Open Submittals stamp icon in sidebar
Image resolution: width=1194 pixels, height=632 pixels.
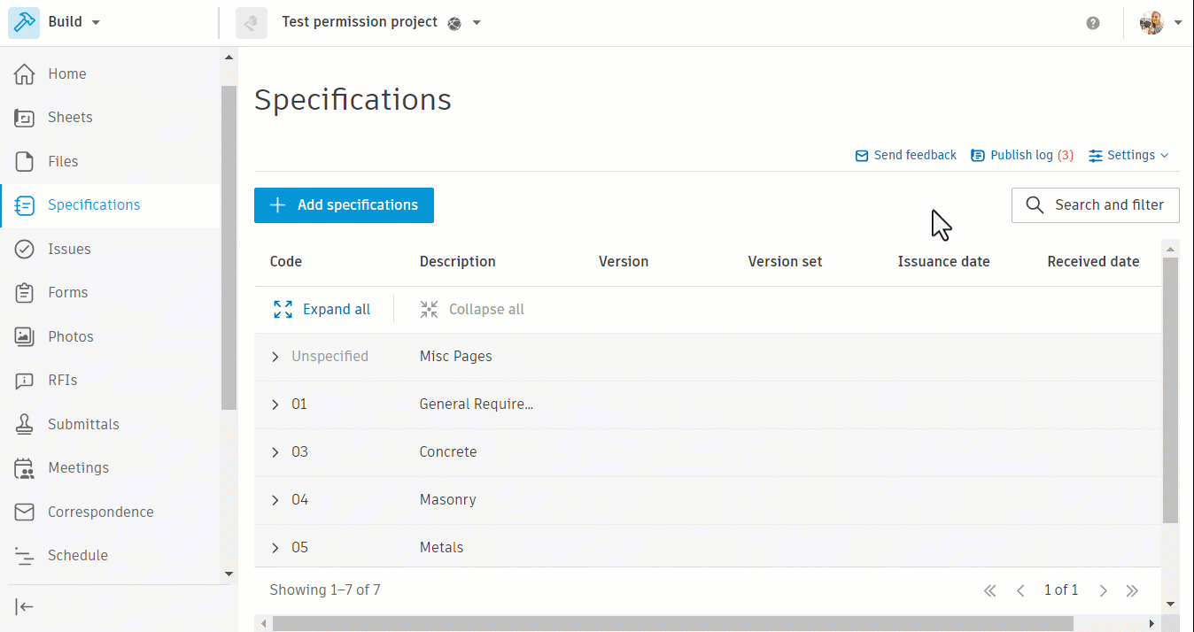click(25, 424)
